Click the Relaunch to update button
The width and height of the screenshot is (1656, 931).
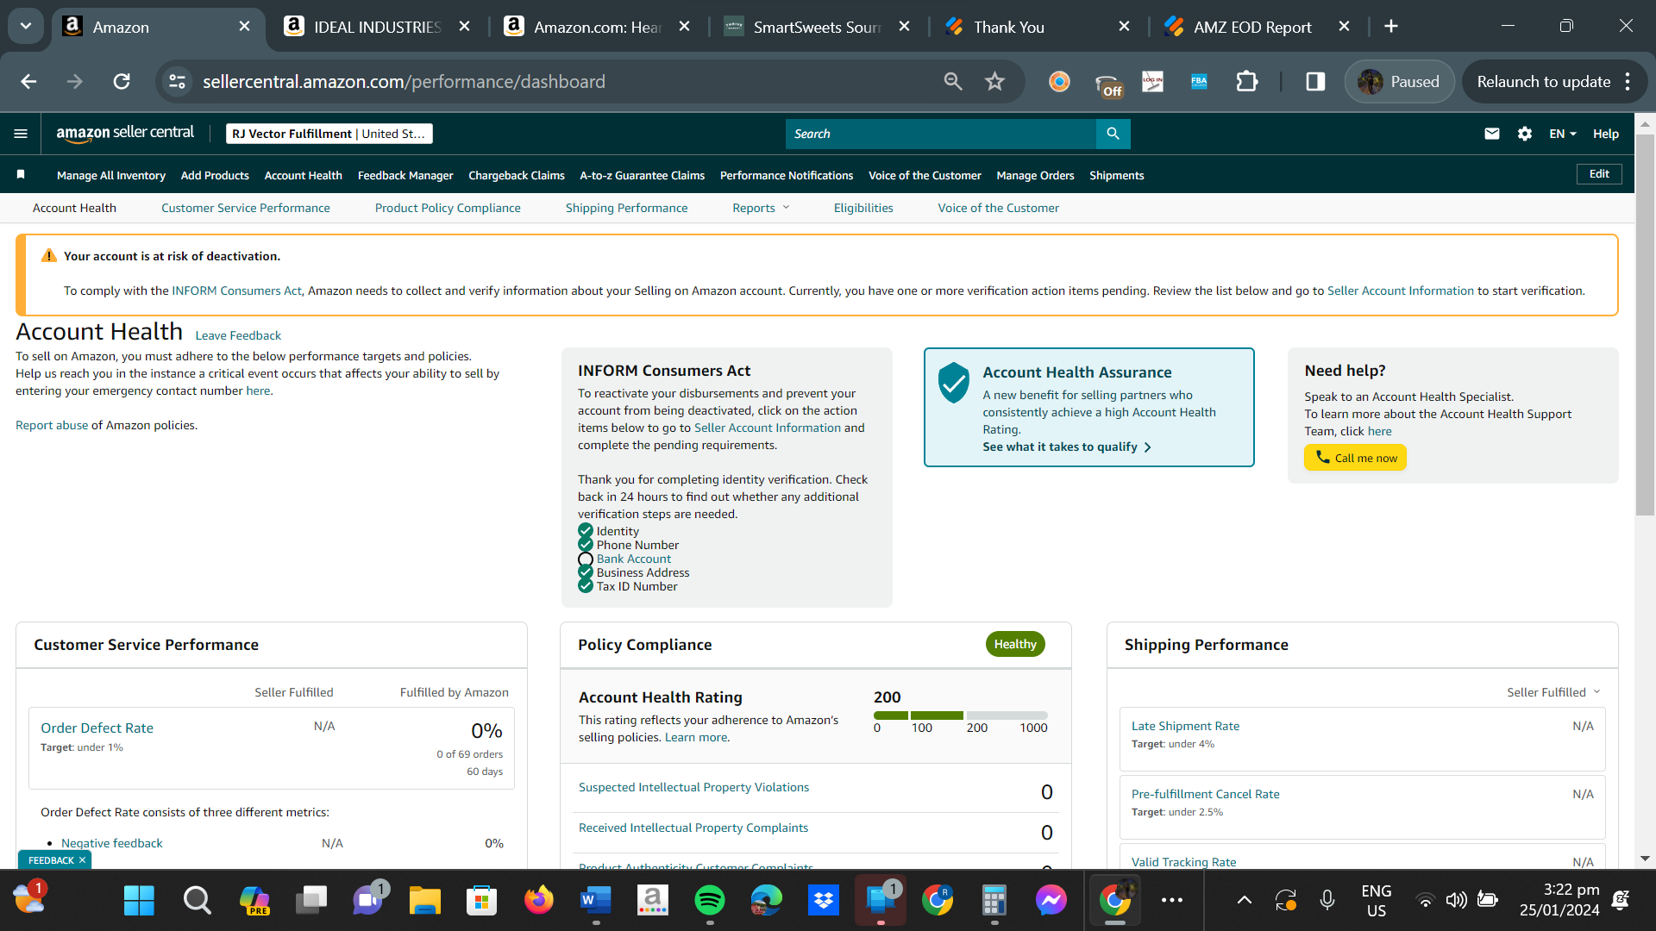(x=1544, y=82)
